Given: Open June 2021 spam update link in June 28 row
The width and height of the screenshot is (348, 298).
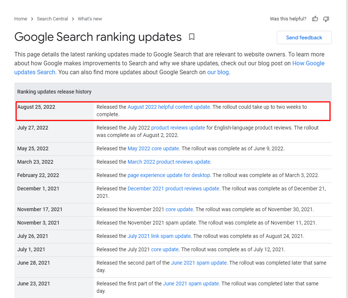Looking at the screenshot, I should [199, 263].
